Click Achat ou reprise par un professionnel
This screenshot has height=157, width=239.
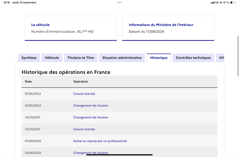[x=100, y=141]
